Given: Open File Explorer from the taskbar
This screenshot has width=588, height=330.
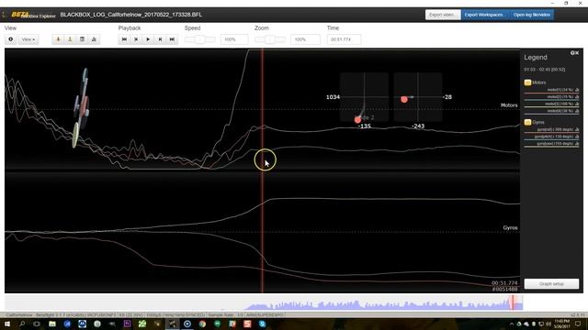Looking at the screenshot, I should pos(52,324).
